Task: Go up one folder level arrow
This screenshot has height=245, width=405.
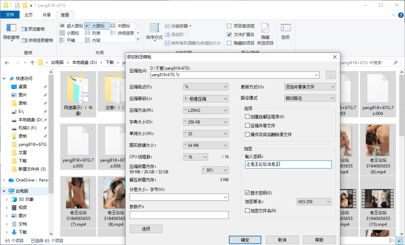Action: click(x=32, y=63)
